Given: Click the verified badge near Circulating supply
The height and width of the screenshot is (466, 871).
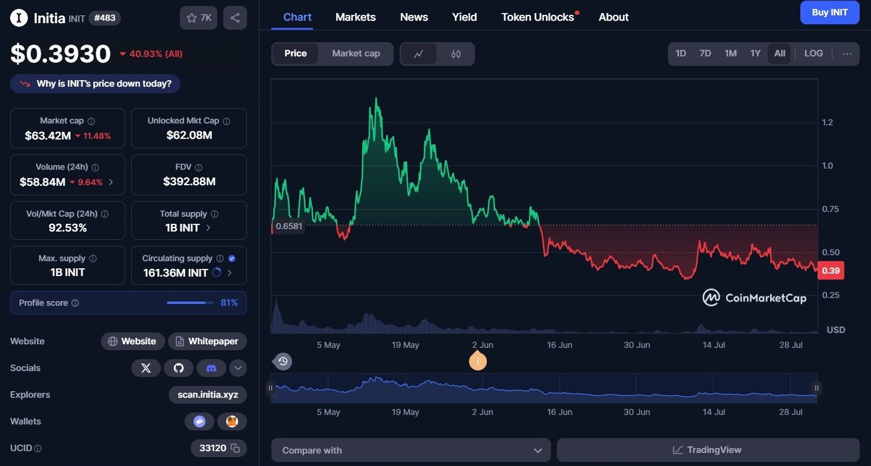Looking at the screenshot, I should click(x=232, y=259).
